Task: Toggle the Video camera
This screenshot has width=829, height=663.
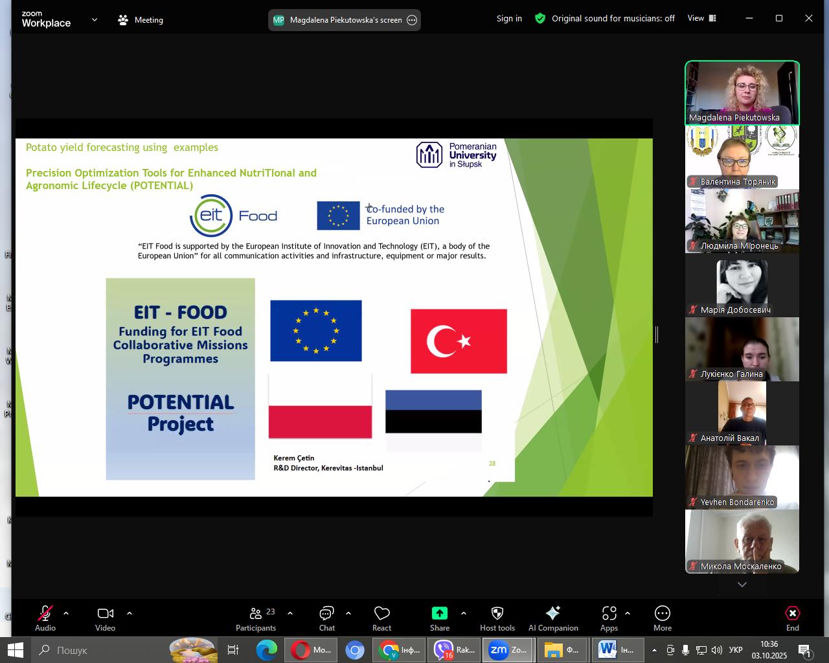Action: (x=105, y=618)
